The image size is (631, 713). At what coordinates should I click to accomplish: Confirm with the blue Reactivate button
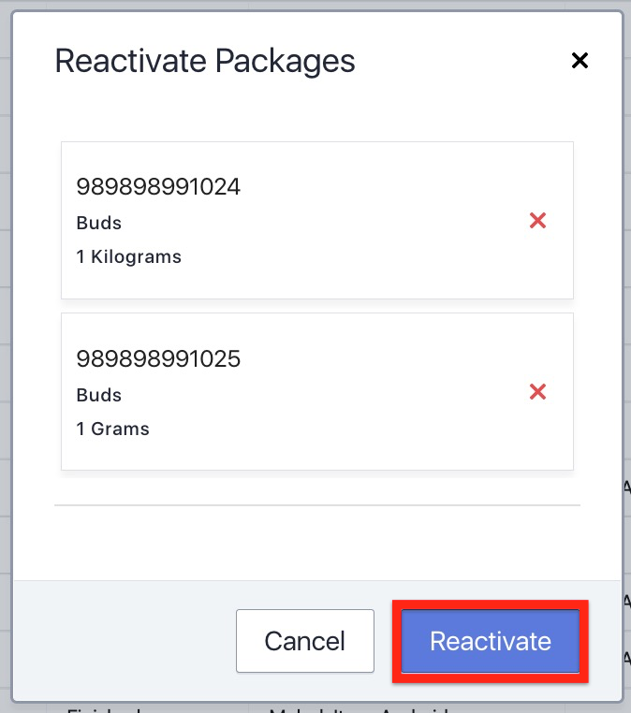pos(491,642)
